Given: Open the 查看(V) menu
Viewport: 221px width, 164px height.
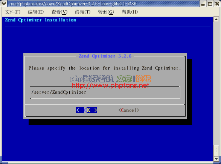Looking at the screenshot, I should 59,12.
